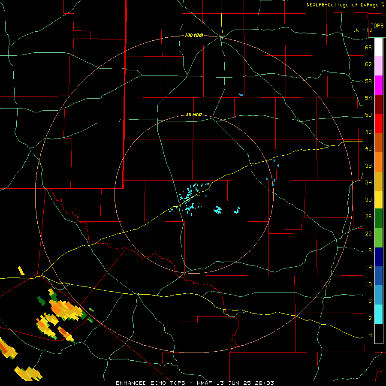Click the black TH threshold legend box
The height and width of the screenshot is (386, 386).
[x=379, y=334]
